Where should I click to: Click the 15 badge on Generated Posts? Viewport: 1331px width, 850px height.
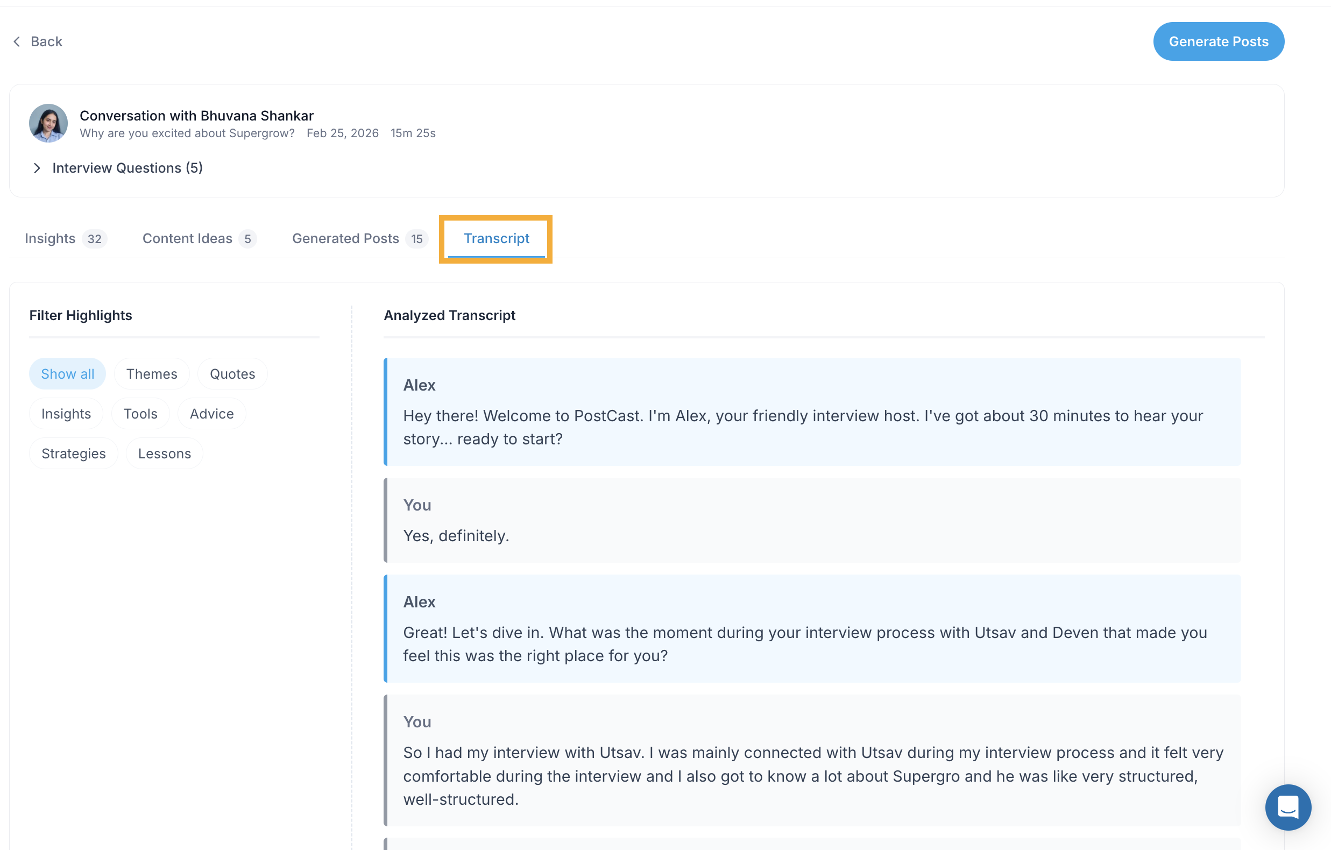pos(417,239)
